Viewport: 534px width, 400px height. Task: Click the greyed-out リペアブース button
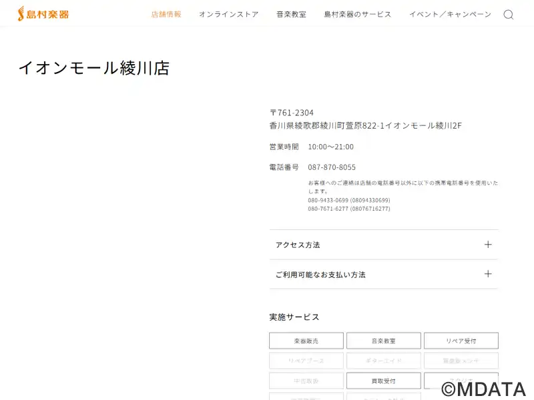(306, 361)
